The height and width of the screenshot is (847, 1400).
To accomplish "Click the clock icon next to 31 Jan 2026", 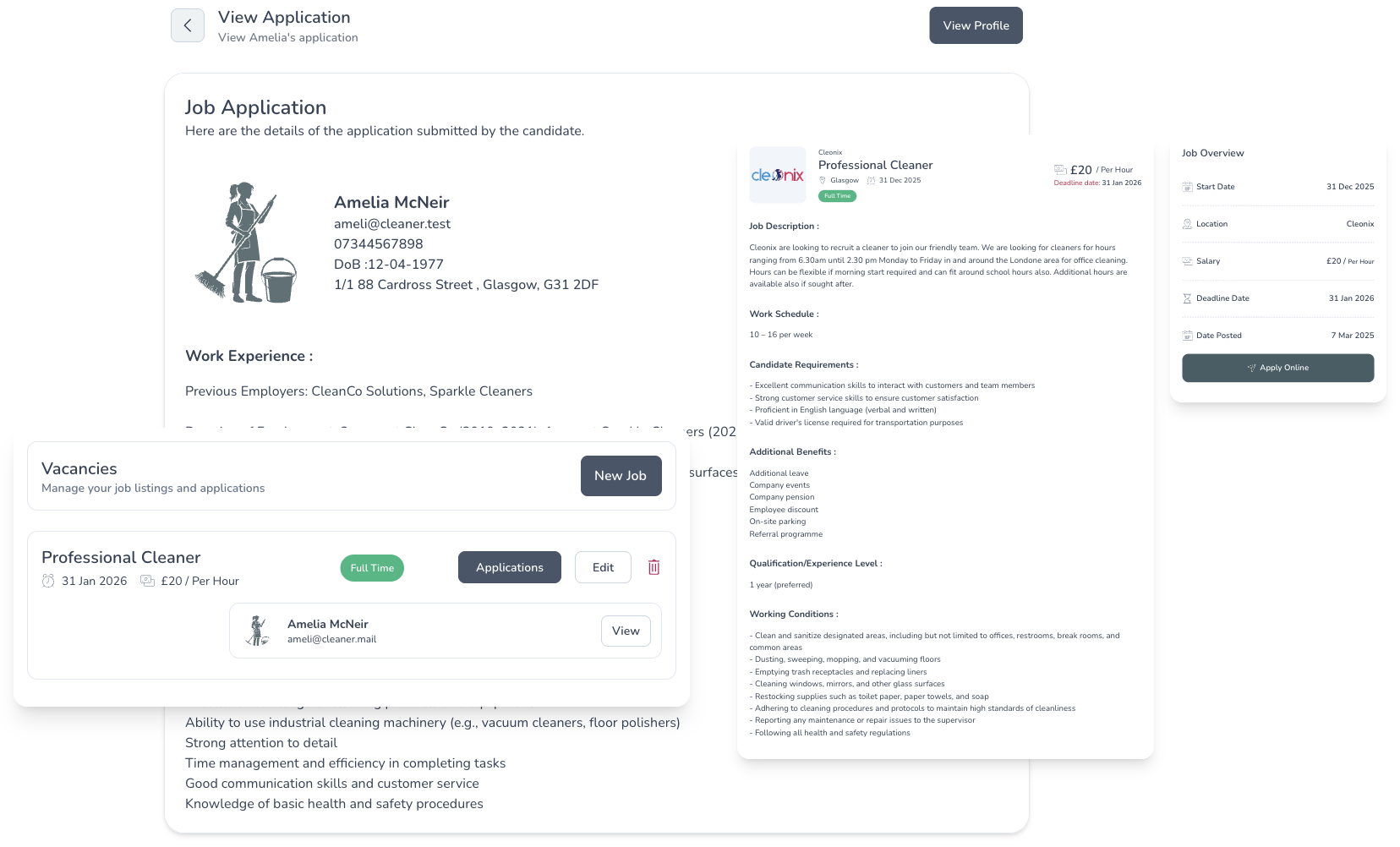I will pos(48,581).
